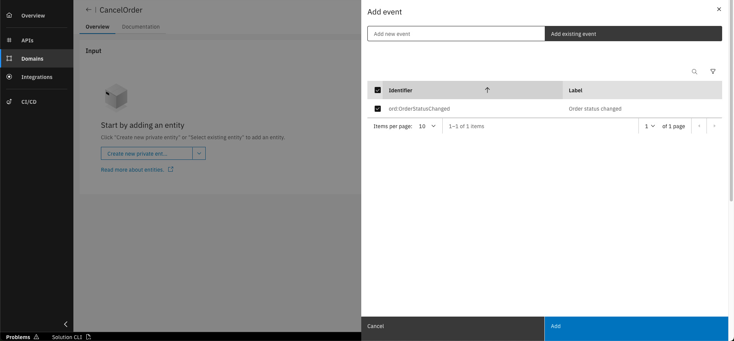
Task: Click the Cancel button
Action: coord(453,328)
